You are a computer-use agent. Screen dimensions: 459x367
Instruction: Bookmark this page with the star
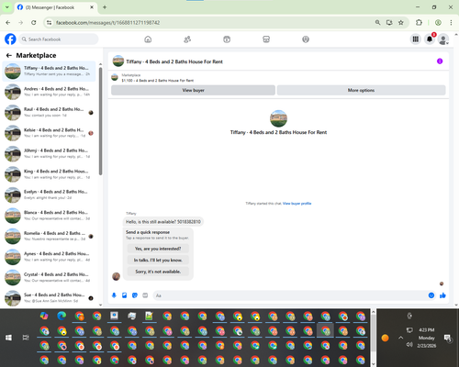tap(401, 22)
